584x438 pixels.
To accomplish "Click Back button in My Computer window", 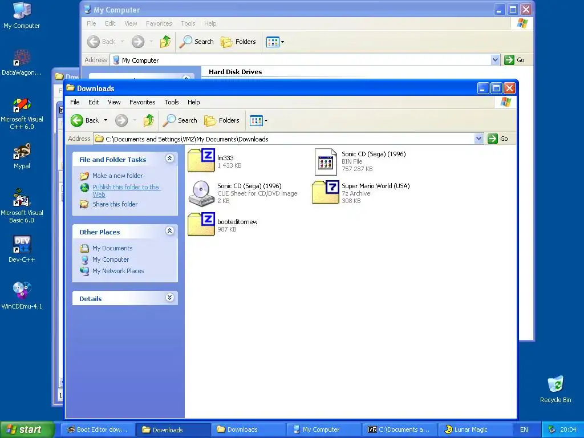I will (102, 42).
